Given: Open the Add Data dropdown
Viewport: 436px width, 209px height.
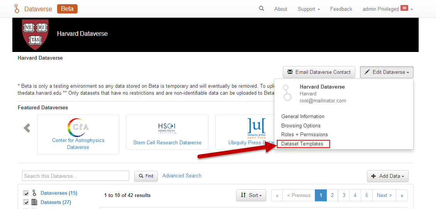Looking at the screenshot, I should point(388,176).
